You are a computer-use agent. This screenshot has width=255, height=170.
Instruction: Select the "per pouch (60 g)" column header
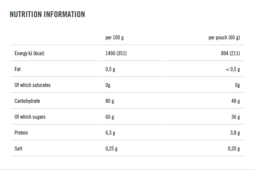click(x=224, y=38)
